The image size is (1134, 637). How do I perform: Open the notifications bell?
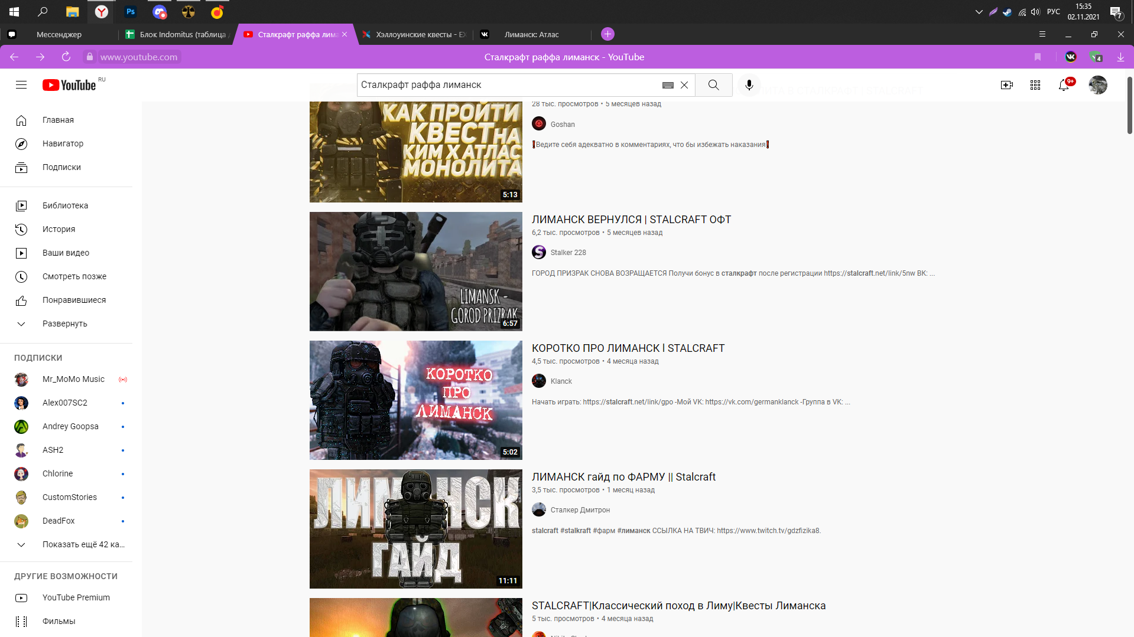pos(1064,85)
